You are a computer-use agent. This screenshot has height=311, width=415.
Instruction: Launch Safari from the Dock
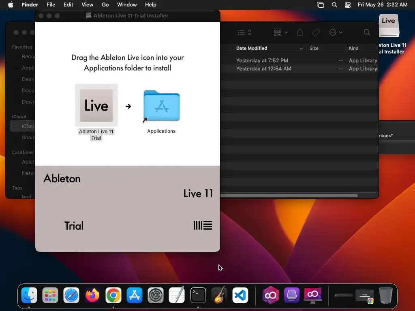[x=71, y=295]
